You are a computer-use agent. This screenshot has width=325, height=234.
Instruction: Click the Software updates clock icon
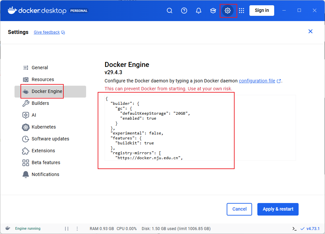[x=26, y=139]
